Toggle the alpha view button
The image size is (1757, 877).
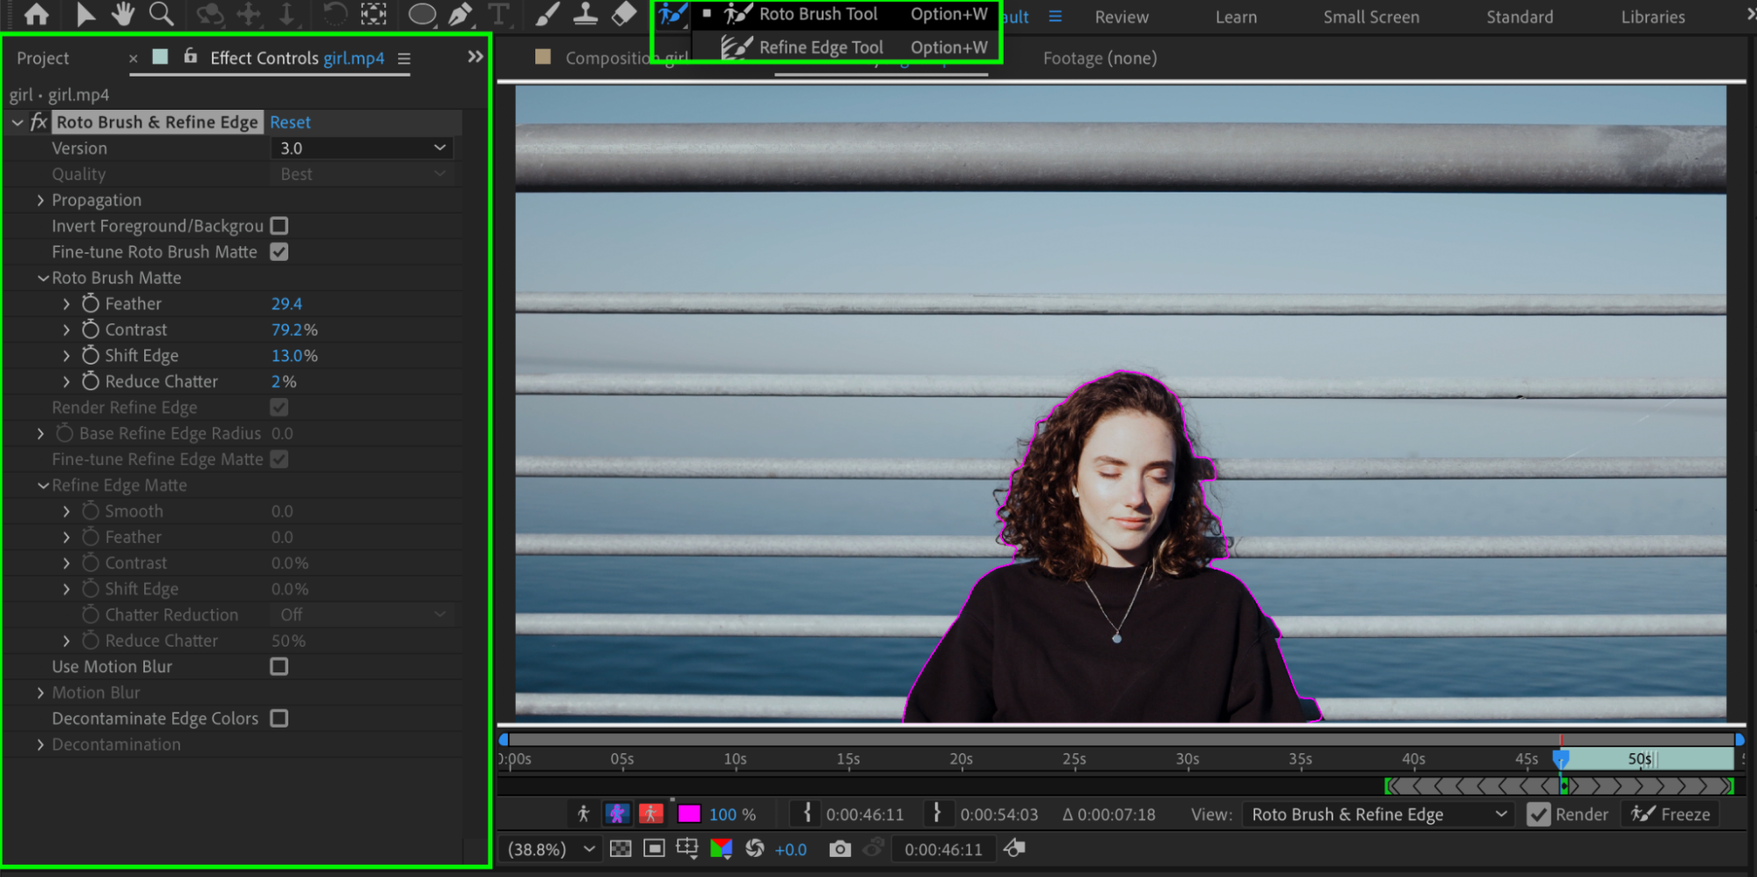pos(583,814)
